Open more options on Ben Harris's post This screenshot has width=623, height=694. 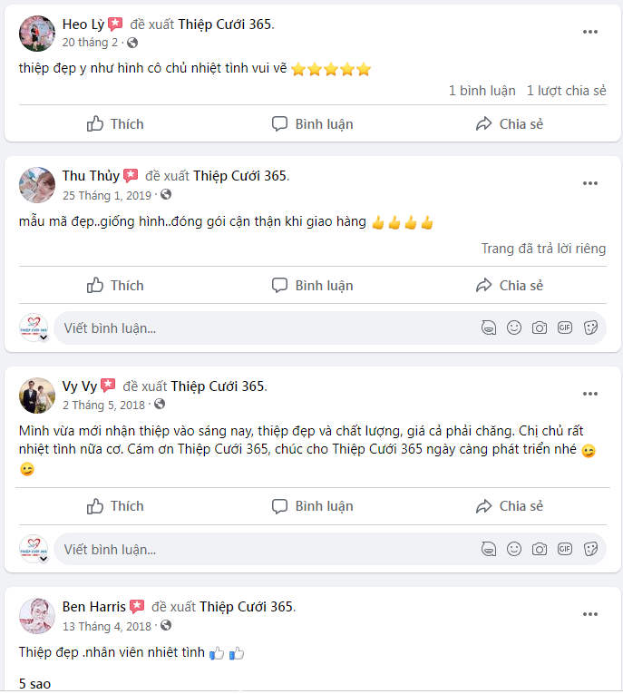coord(590,614)
